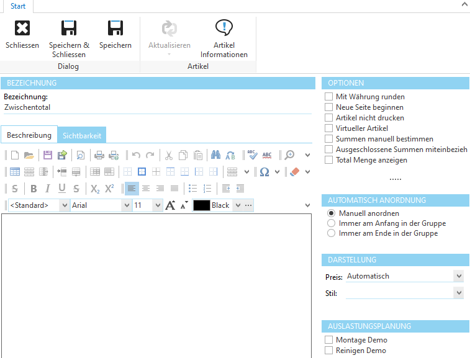Viewport: 470px width, 358px height.
Task: Click the Speichern & Schliessen icon
Action: pos(69,29)
